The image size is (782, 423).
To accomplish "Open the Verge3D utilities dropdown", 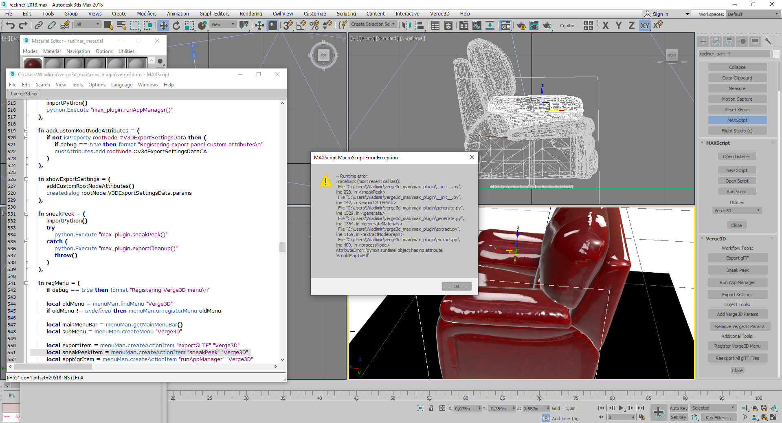I will pyautogui.click(x=737, y=211).
